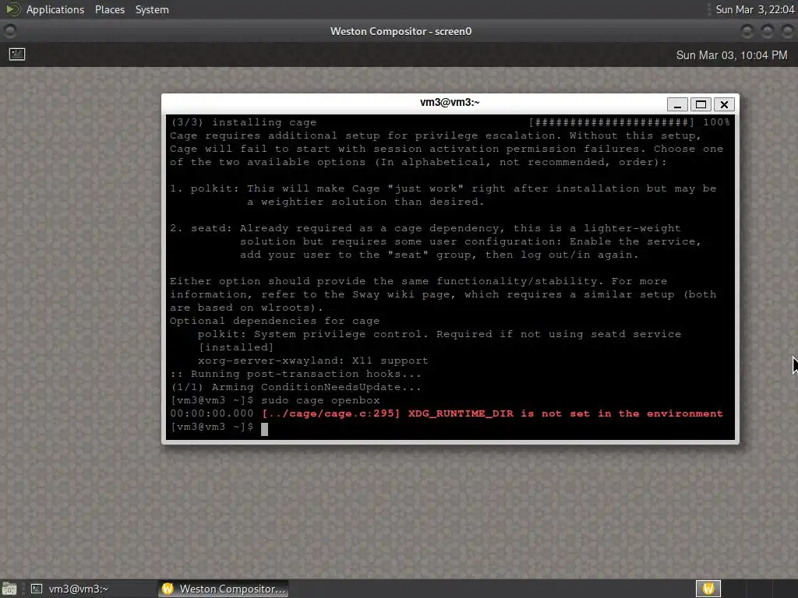
Task: Click the top panel clock Sun Mar 3, 22:04
Action: coord(754,9)
